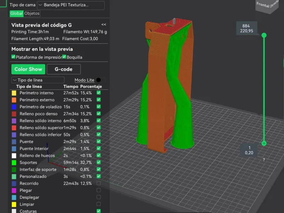Image resolution: width=284 pixels, height=213 pixels.
Task: Collapse the G-code preview panel with <<
Action: 104,24
